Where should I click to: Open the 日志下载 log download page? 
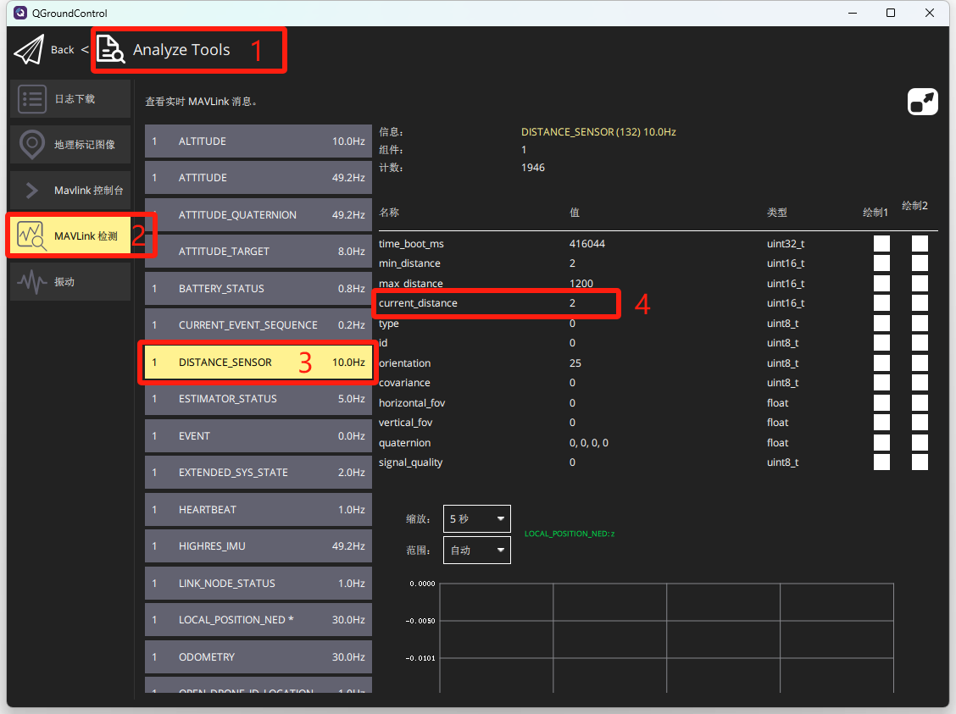click(70, 99)
